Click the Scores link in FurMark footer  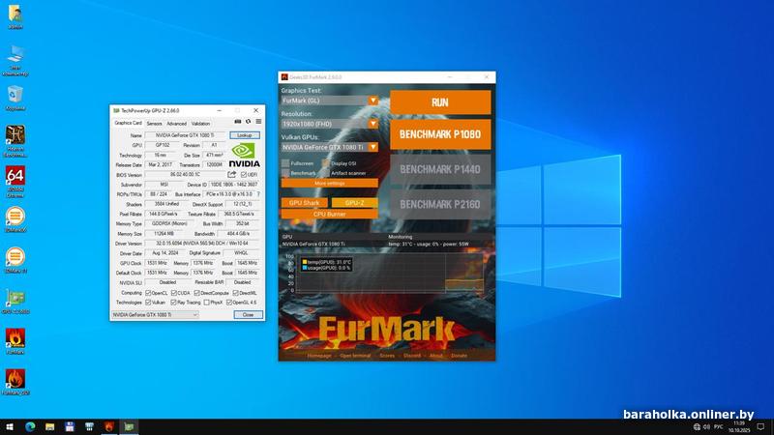pos(387,356)
